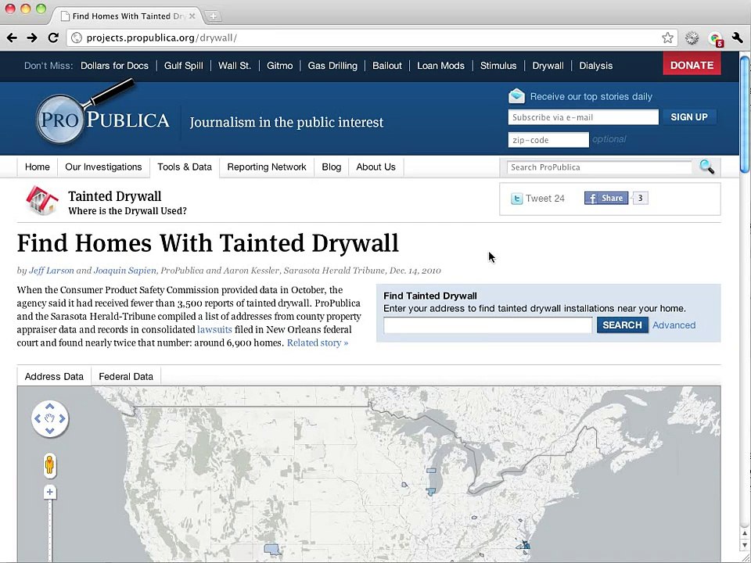Screen dimensions: 751x563
Task: Click the Tainted Drywall section title
Action: click(x=114, y=196)
